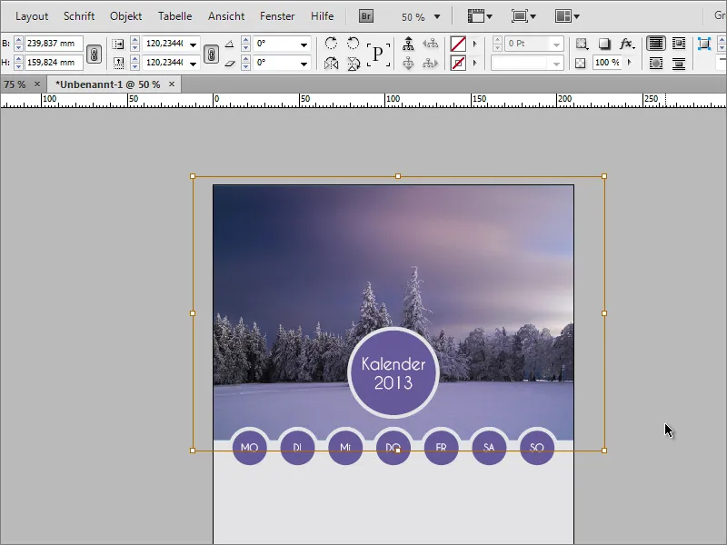The width and height of the screenshot is (727, 545).
Task: Open the Fenster menu
Action: [x=277, y=16]
